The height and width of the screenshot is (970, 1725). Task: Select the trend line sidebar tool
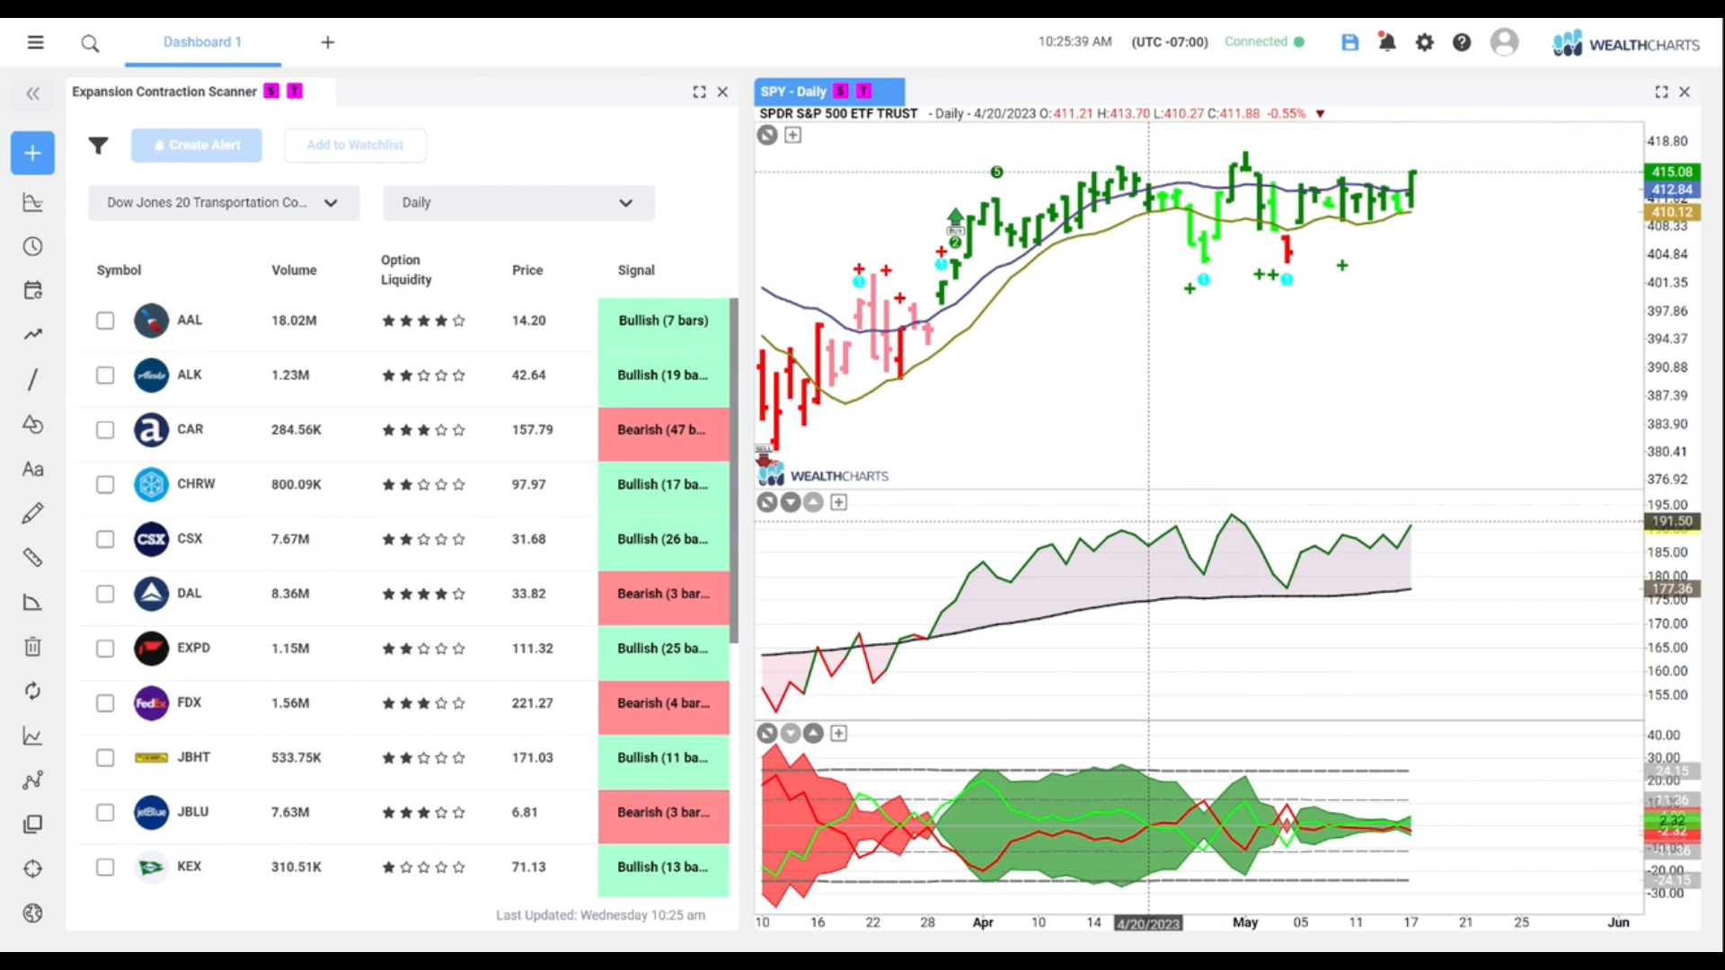click(32, 335)
